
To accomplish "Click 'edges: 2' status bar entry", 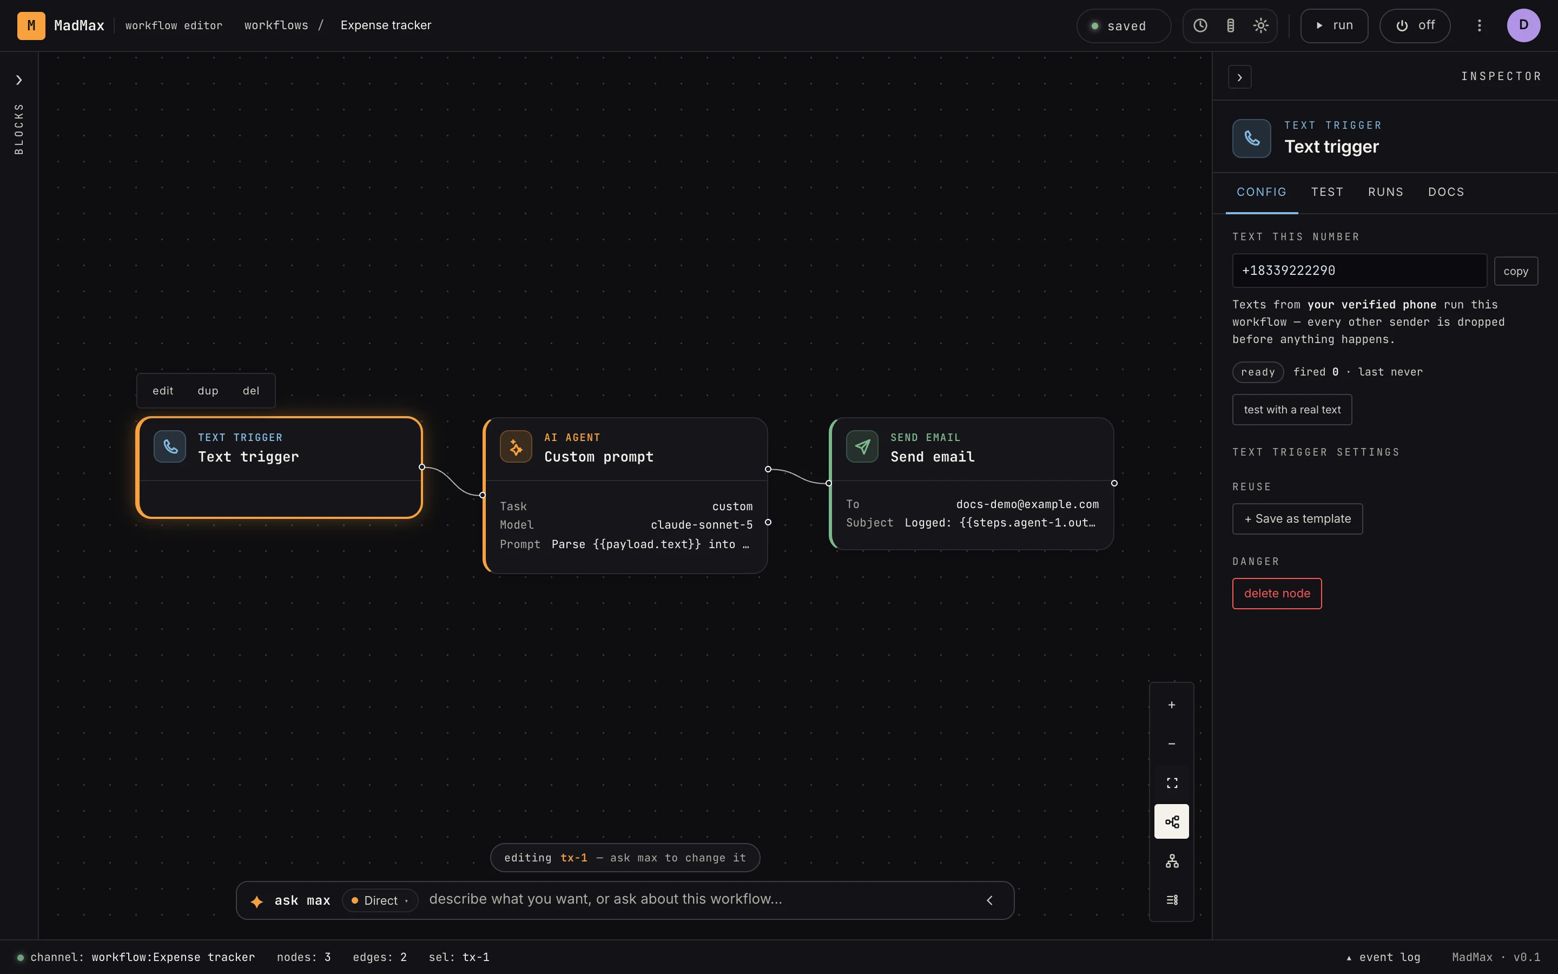I will [380, 957].
